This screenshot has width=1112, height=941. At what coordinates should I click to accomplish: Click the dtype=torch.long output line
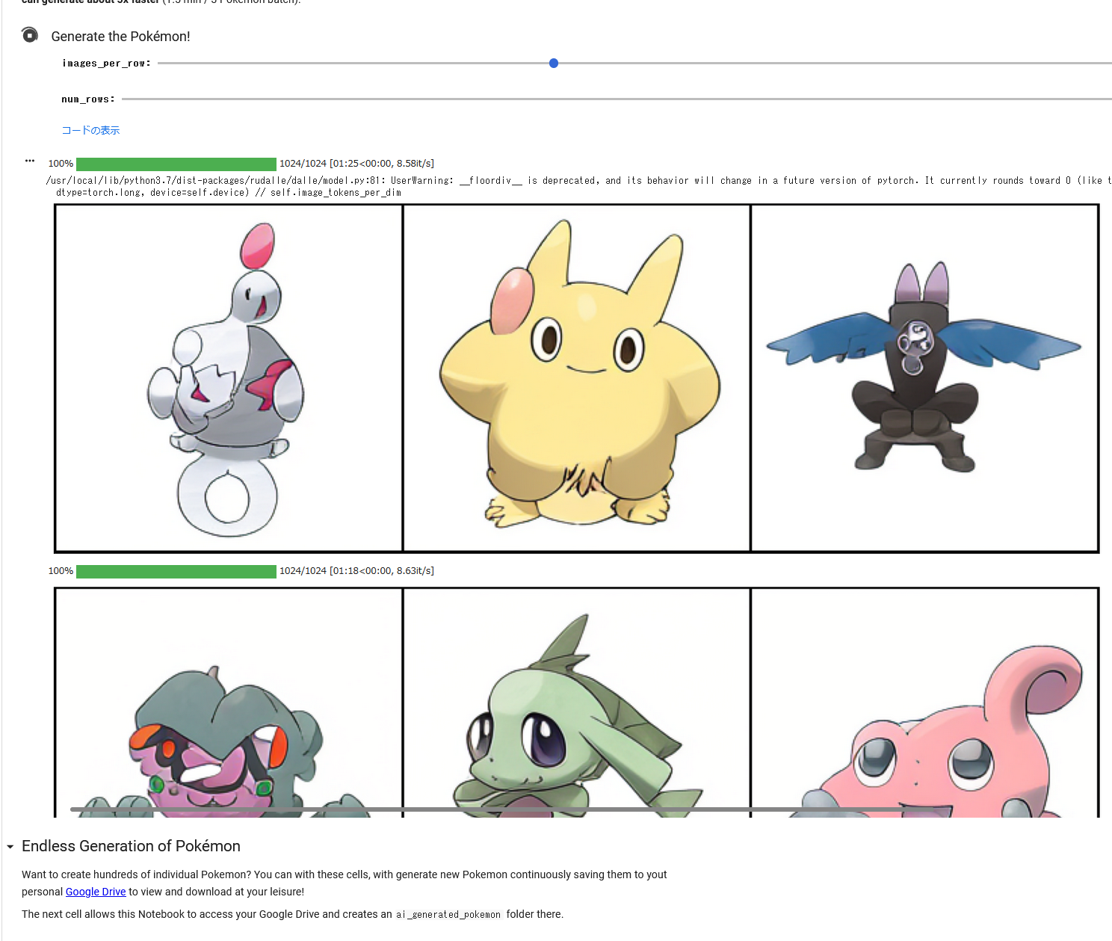228,192
